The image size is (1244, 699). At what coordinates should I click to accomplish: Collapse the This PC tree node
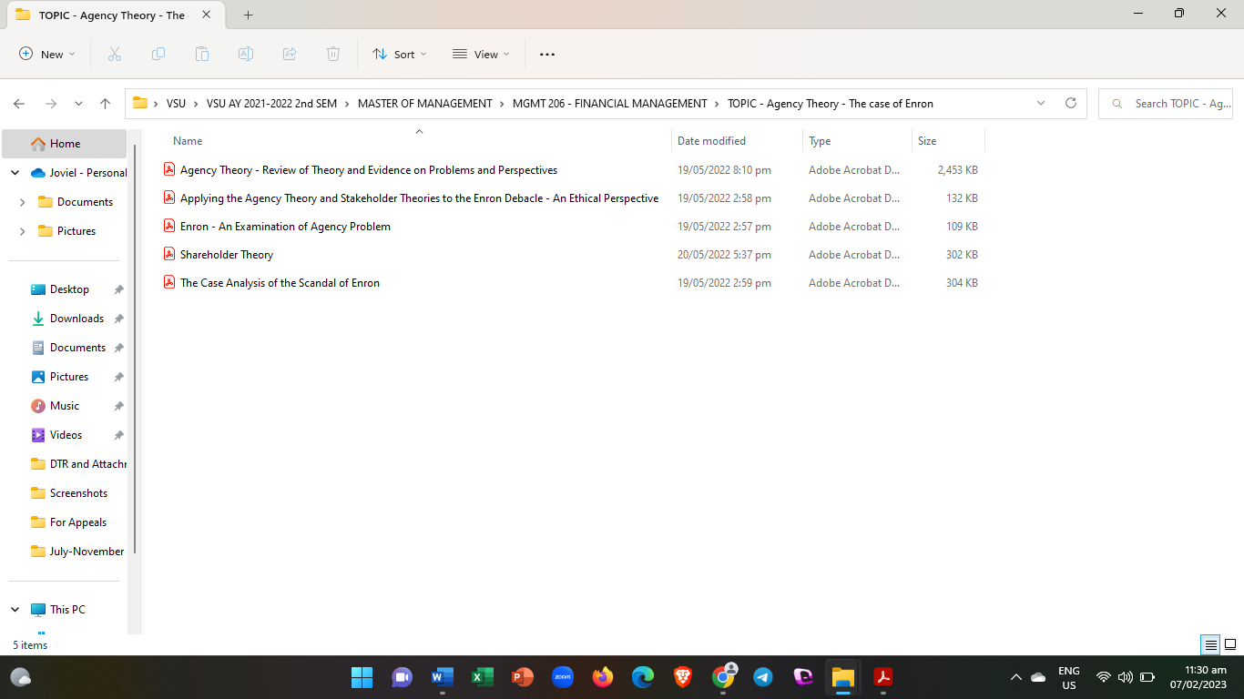click(x=15, y=610)
